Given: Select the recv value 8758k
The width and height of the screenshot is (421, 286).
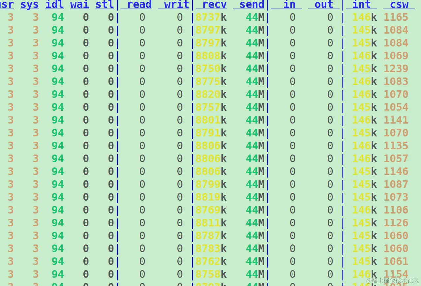Looking at the screenshot, I should click(x=211, y=274).
